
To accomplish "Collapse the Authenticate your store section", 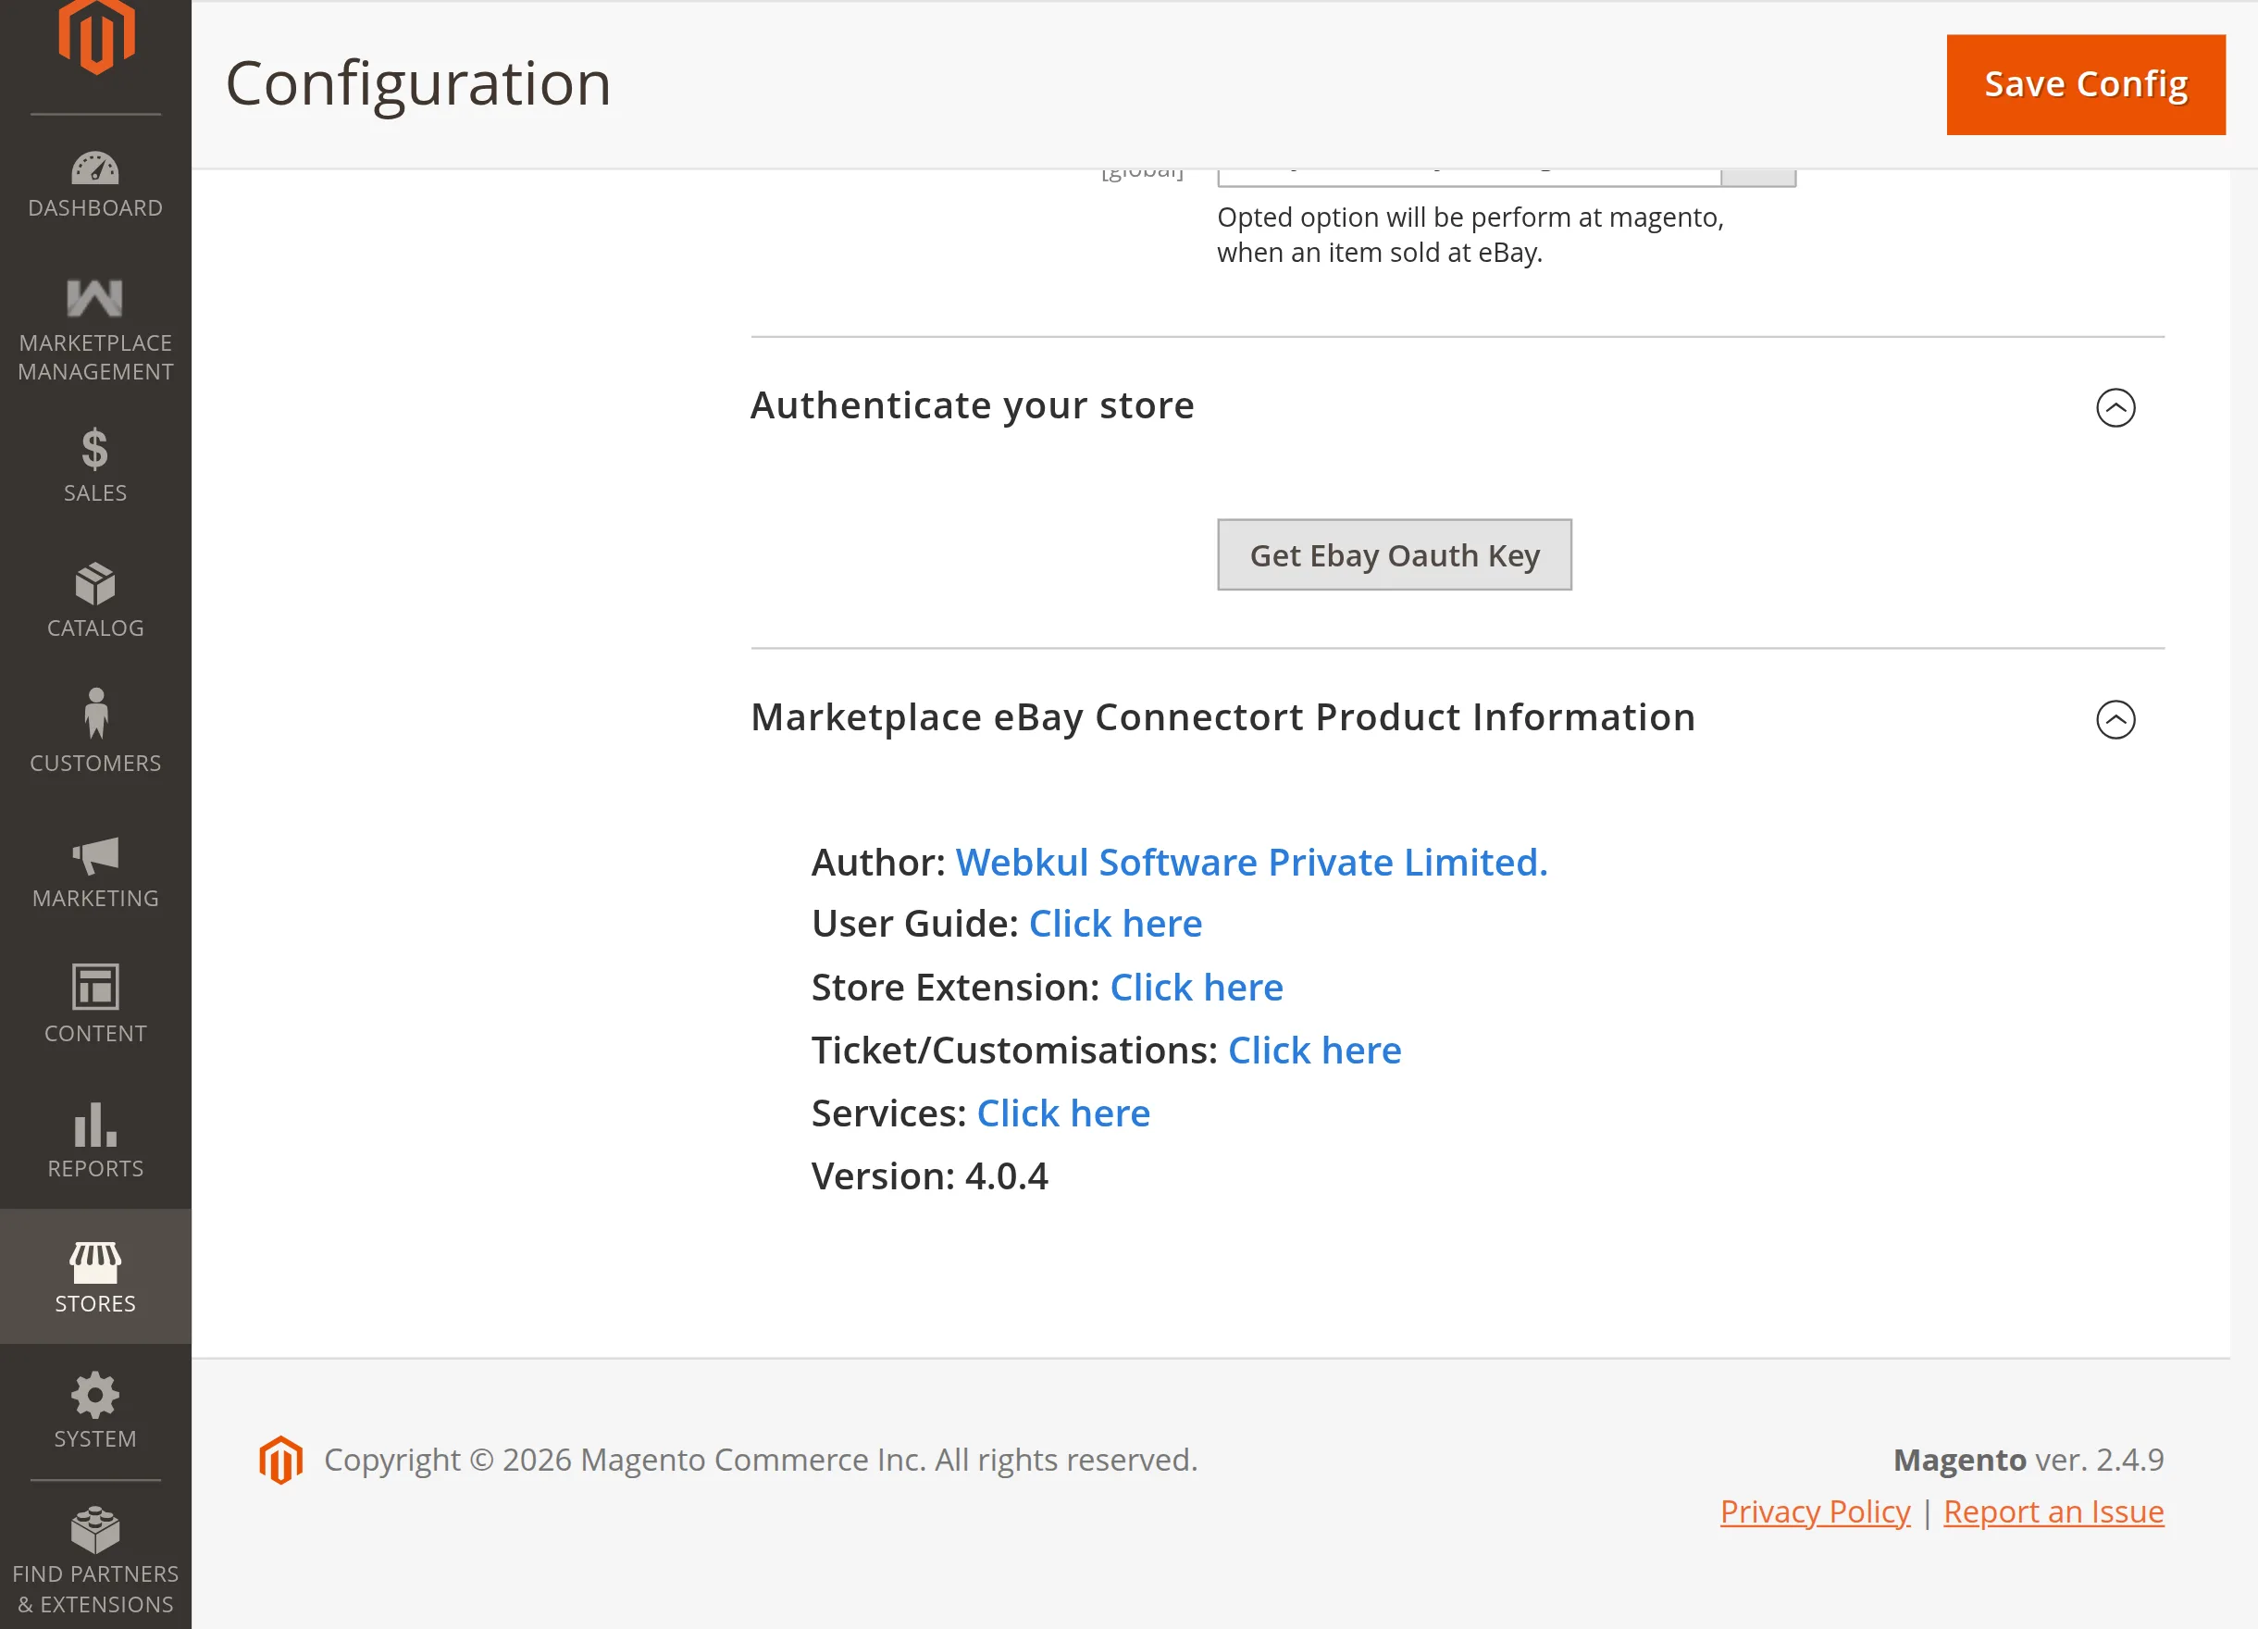I will [2115, 407].
